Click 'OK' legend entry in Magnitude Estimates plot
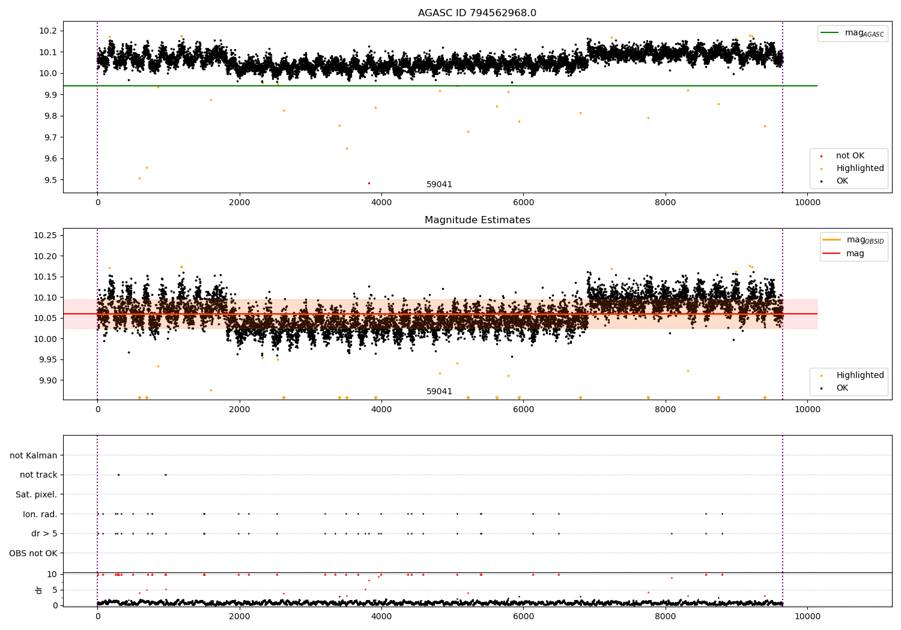This screenshot has height=630, width=901. 842,388
